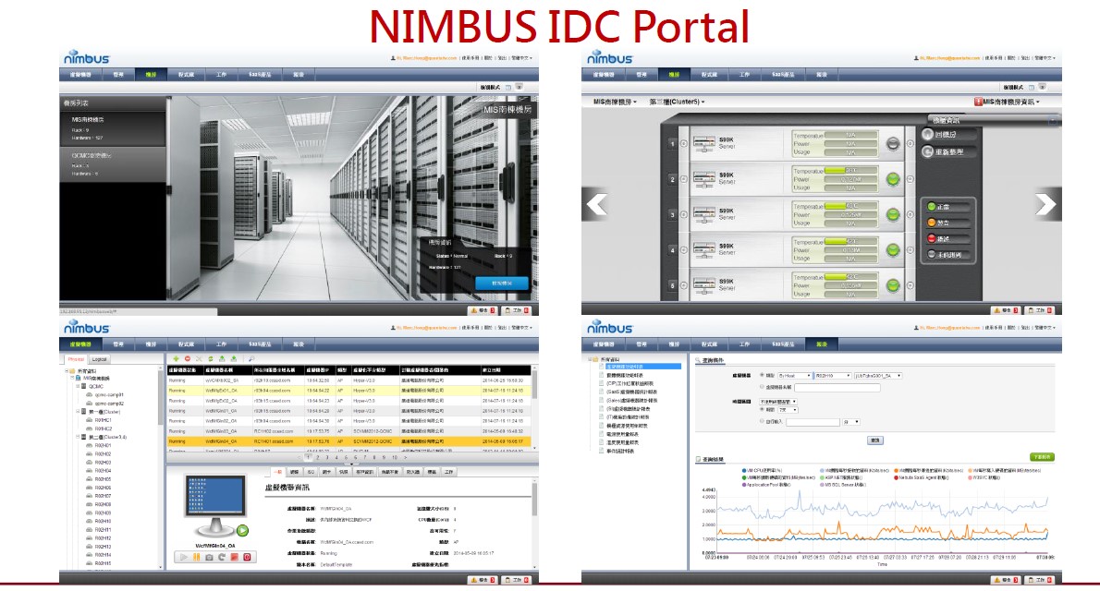Open the ISO tab in VM details panel
The height and width of the screenshot is (591, 1100).
click(x=312, y=471)
